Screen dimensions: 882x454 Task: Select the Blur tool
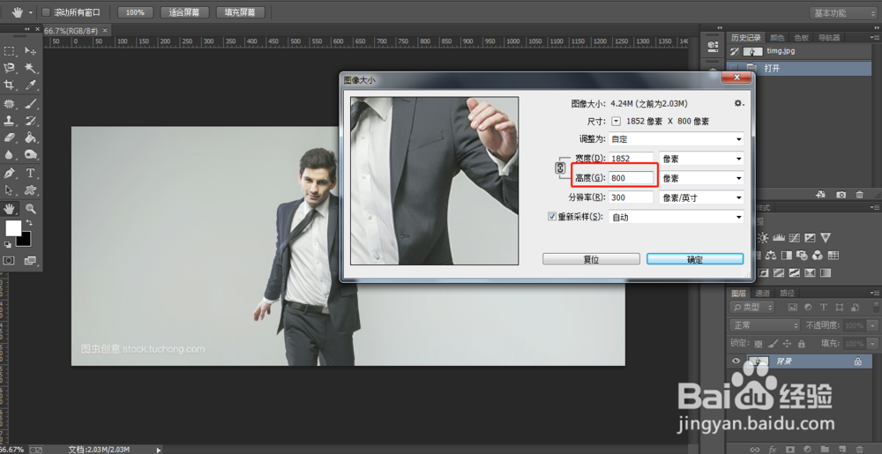click(9, 154)
